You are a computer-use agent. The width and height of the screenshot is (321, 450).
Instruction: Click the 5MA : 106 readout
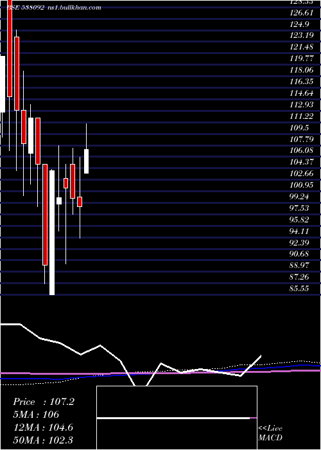click(37, 415)
